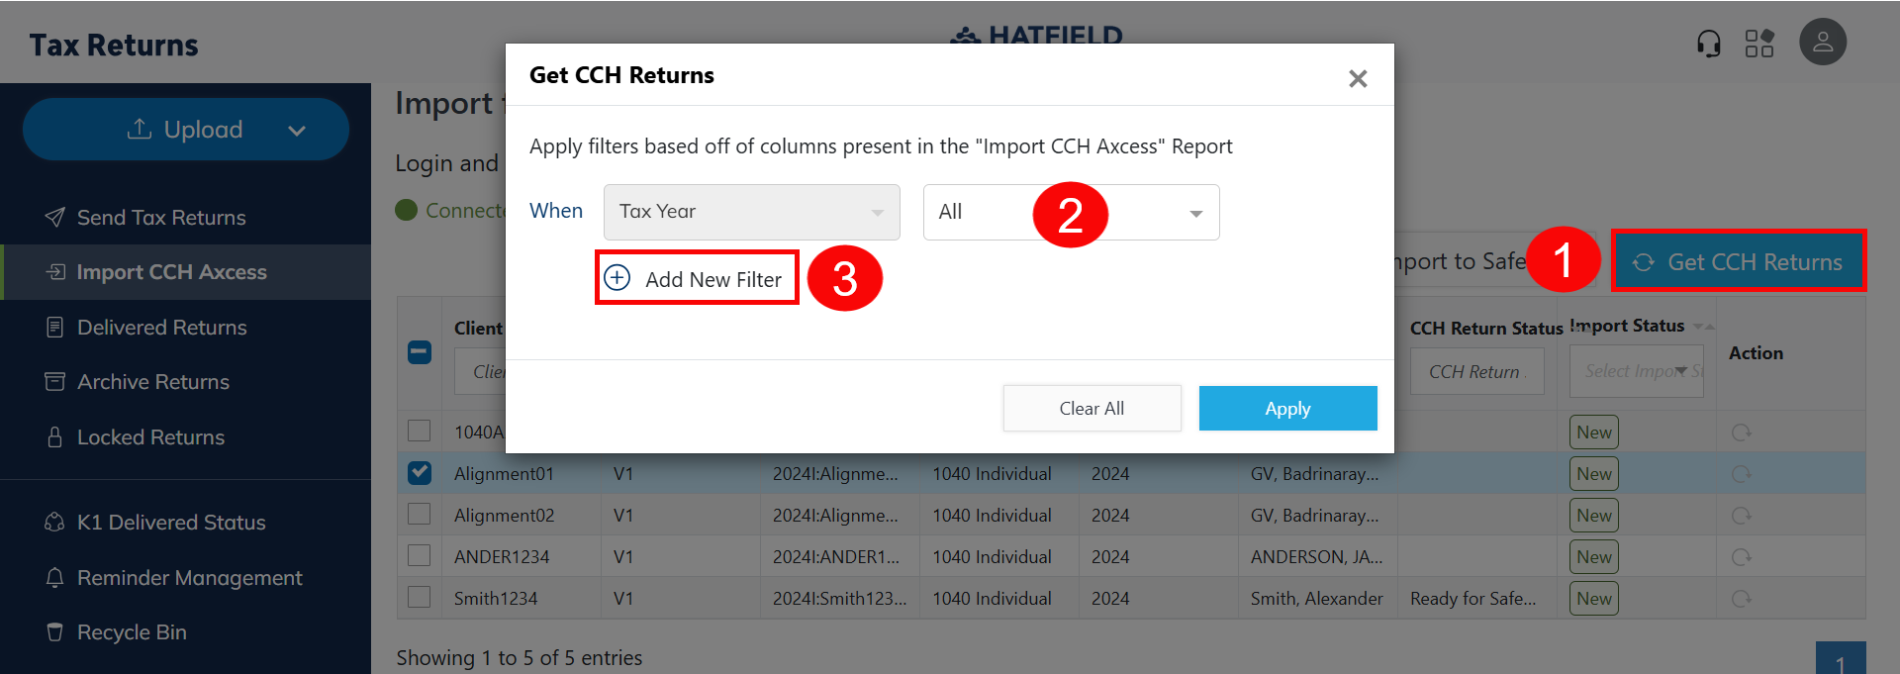
Task: Open the Tax Year filter dropdown
Action: (x=751, y=212)
